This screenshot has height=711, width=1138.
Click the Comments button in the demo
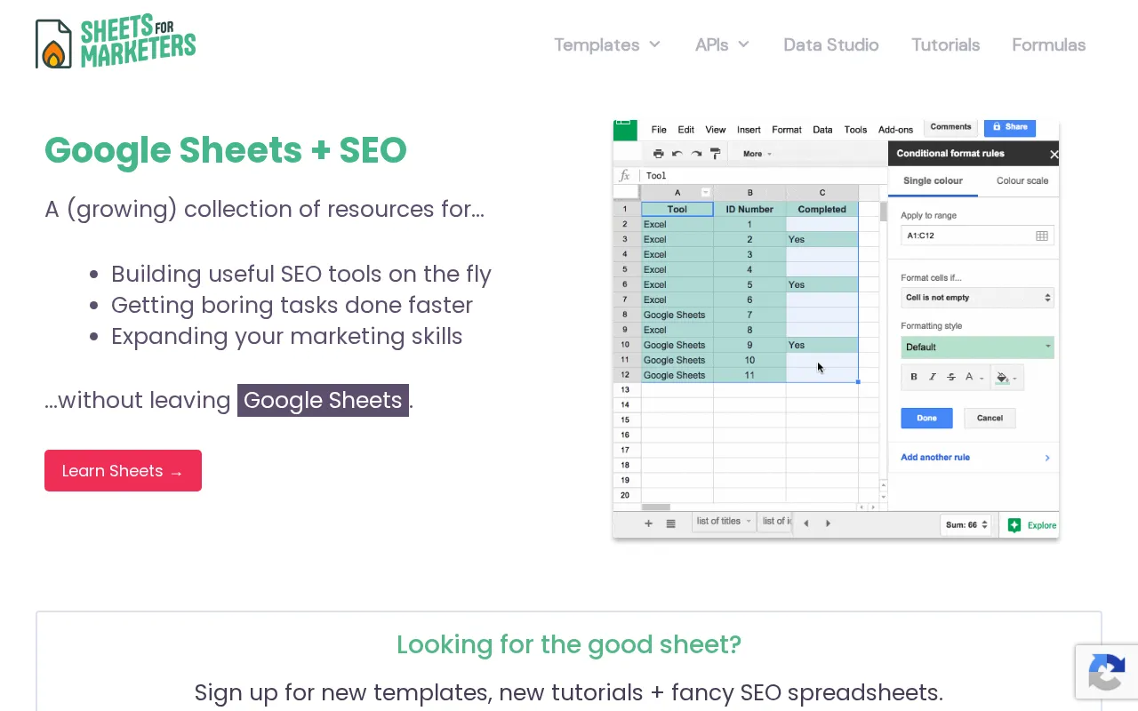click(x=950, y=127)
